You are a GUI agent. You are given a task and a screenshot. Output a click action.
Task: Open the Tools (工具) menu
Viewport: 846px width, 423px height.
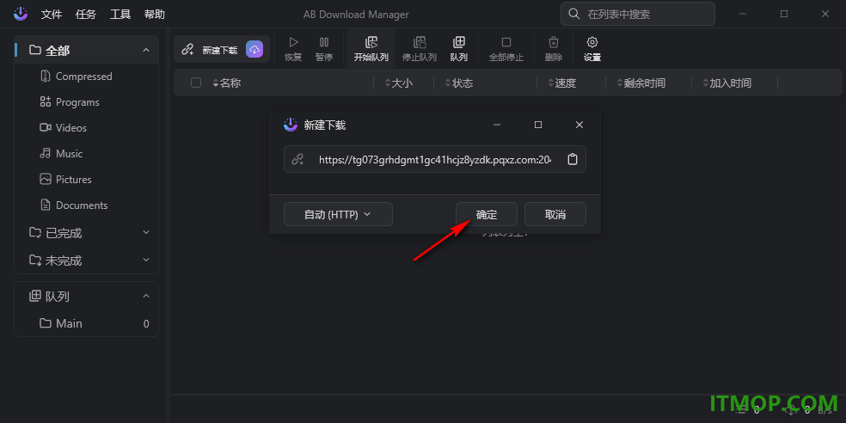coord(120,15)
